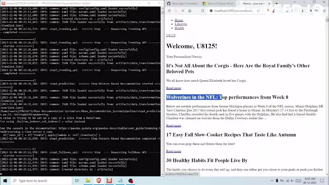Click the 'Your Personalized Newzz' text
Image resolution: width=329 pixels, height=185 pixels.
[184, 57]
